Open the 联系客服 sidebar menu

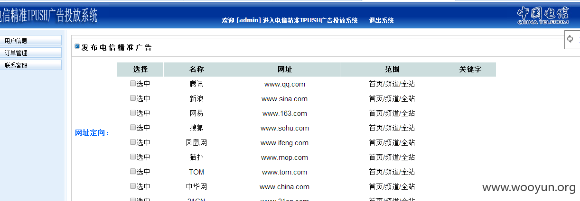(x=31, y=65)
